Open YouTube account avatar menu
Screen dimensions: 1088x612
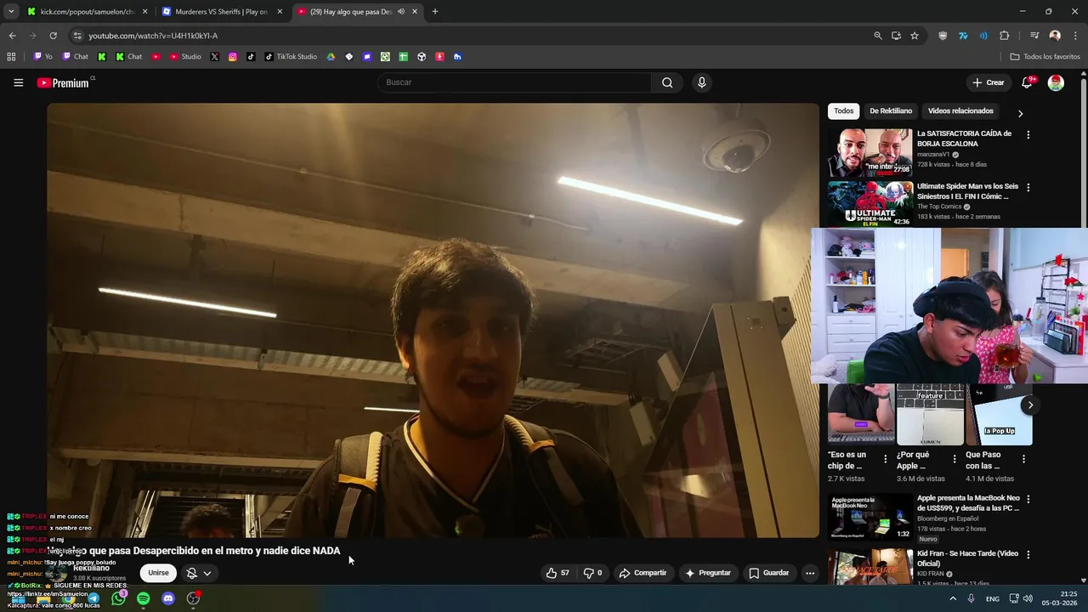click(x=1056, y=82)
